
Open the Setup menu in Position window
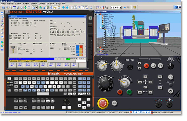pyautogui.click(x=16, y=19)
